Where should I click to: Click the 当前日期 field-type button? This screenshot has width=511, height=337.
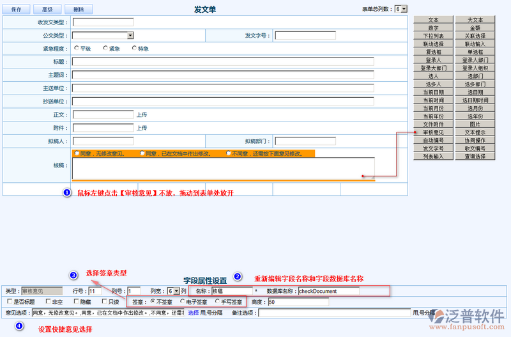click(x=434, y=92)
